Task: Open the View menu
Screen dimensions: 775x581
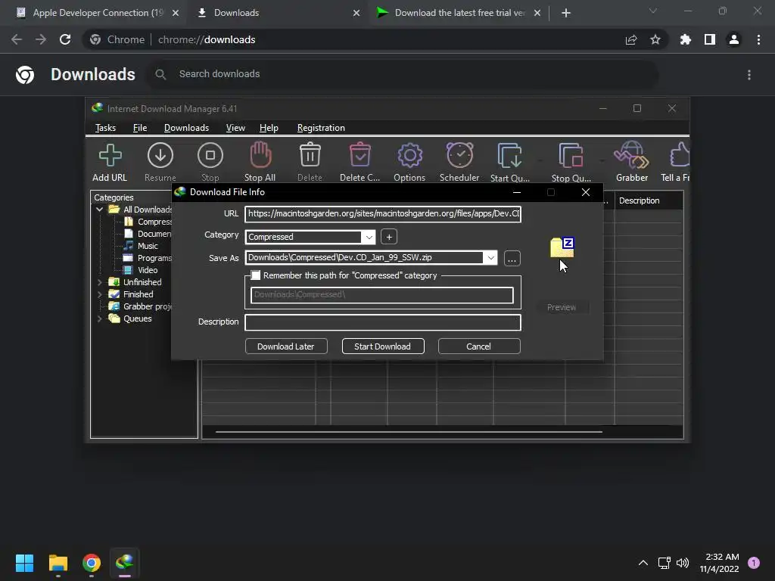Action: 235,128
